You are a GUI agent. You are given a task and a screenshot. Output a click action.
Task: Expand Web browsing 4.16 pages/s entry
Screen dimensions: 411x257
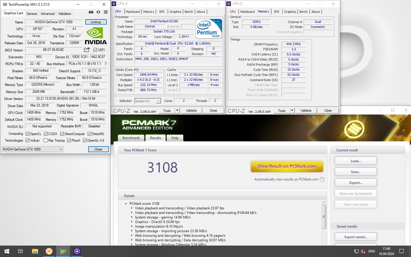[132, 236]
